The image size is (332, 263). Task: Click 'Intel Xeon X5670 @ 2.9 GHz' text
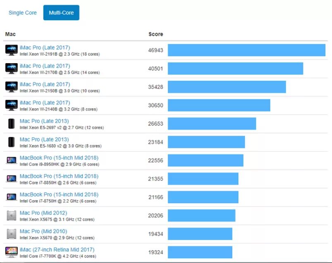tap(47, 238)
